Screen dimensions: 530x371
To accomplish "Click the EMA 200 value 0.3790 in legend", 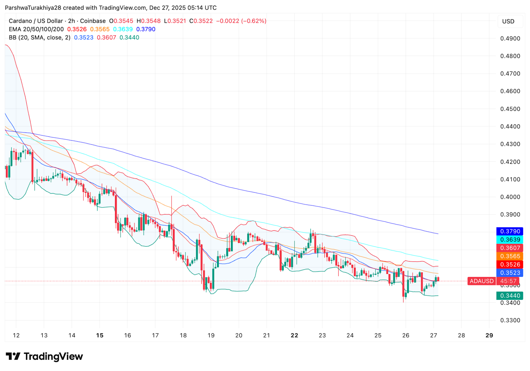I will click(x=146, y=29).
